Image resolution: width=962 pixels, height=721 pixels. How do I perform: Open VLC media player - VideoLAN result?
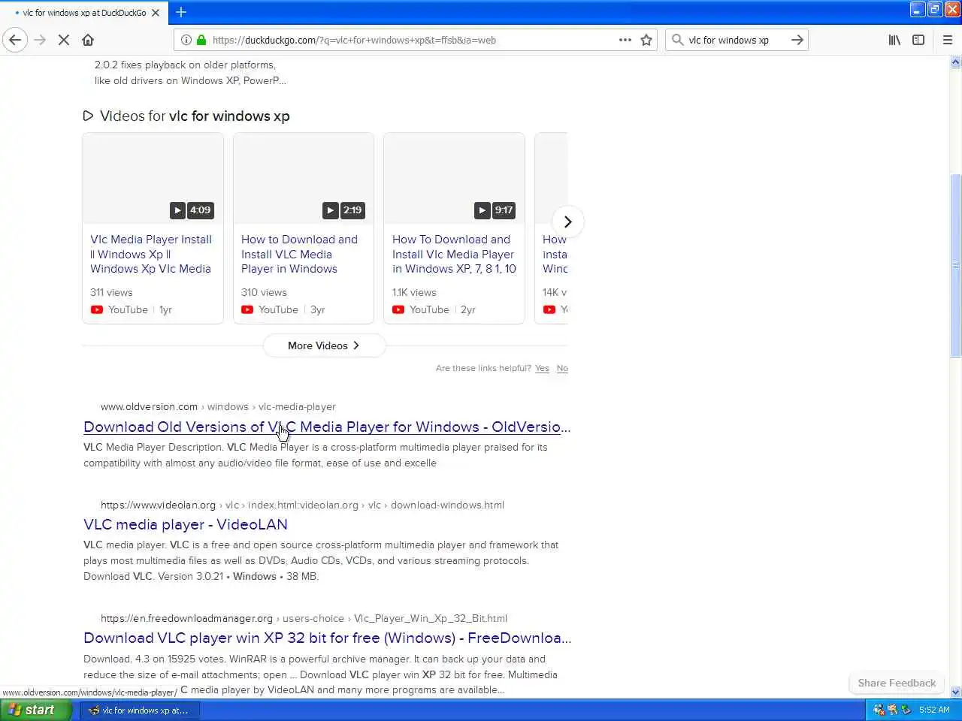click(186, 524)
